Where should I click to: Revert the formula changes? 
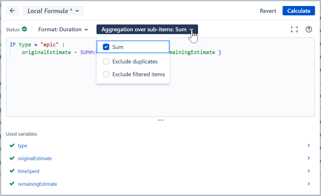[x=268, y=11]
